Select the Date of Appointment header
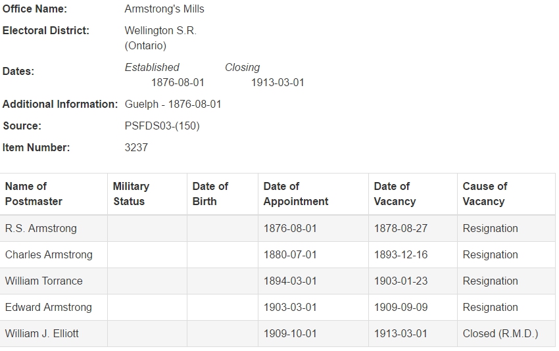Screen dimensions: 559x351 click(x=295, y=194)
